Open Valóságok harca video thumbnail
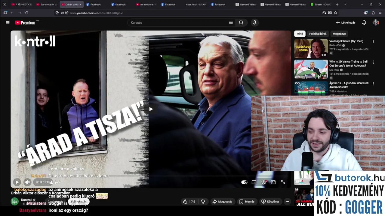The width and height of the screenshot is (385, 216). point(311,48)
